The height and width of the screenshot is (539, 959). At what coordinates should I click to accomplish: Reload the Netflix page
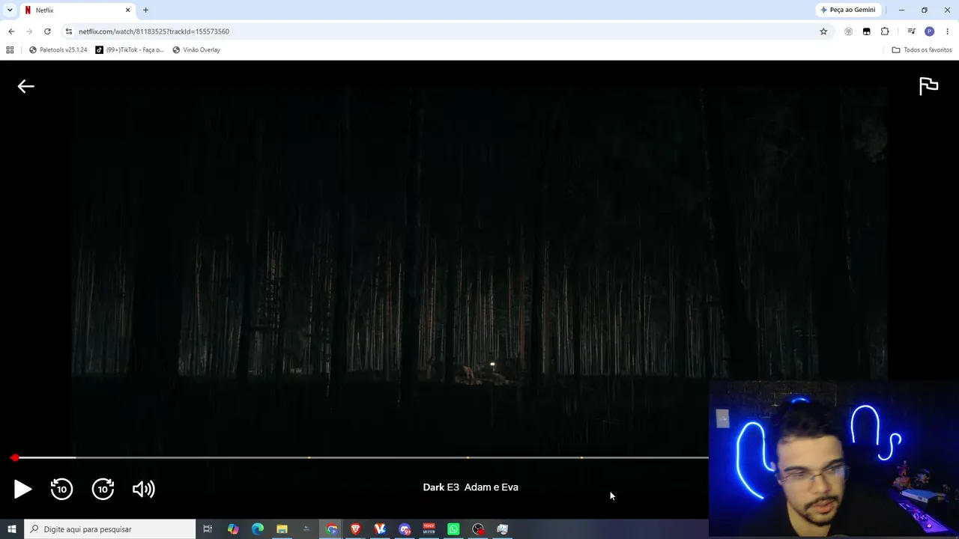(47, 31)
